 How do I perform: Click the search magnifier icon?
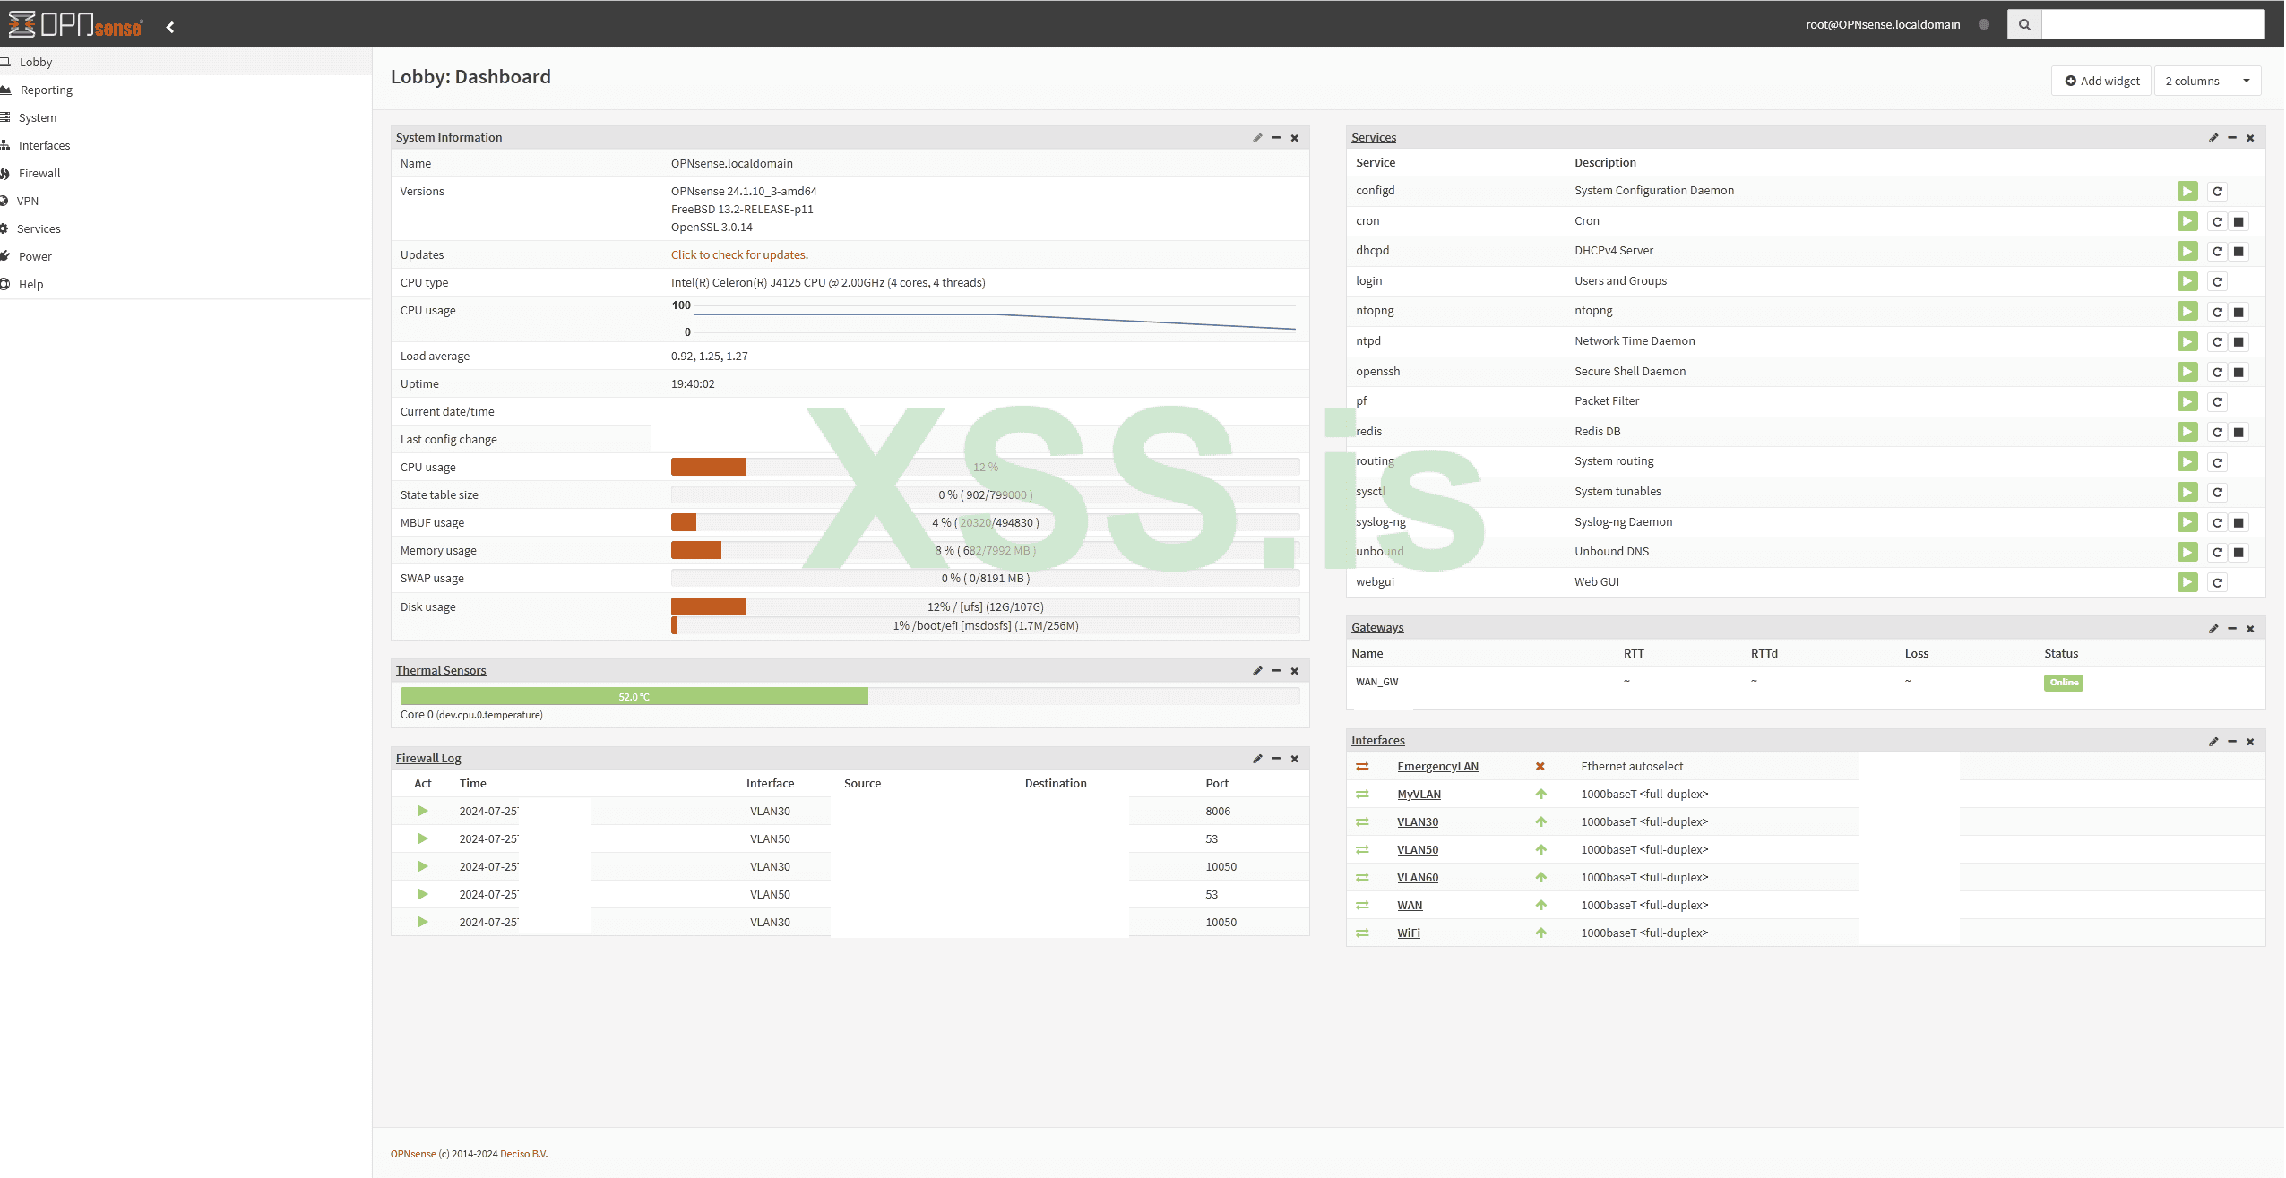click(x=2023, y=25)
